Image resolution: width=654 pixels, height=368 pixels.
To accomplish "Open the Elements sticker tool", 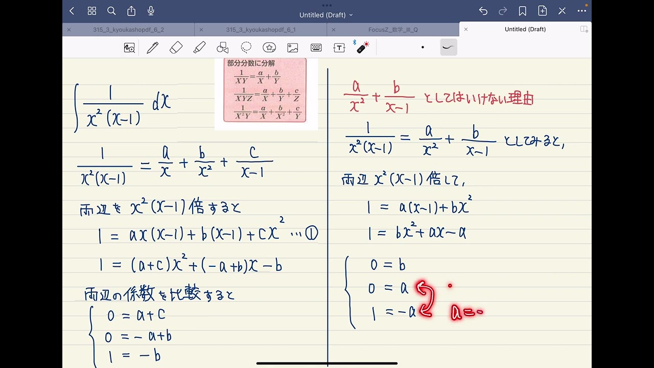I will click(269, 48).
